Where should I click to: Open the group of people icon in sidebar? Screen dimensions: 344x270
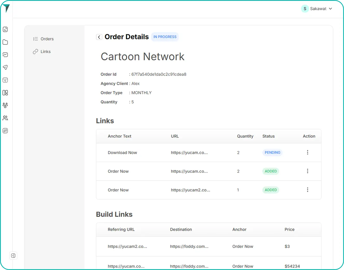point(5,105)
